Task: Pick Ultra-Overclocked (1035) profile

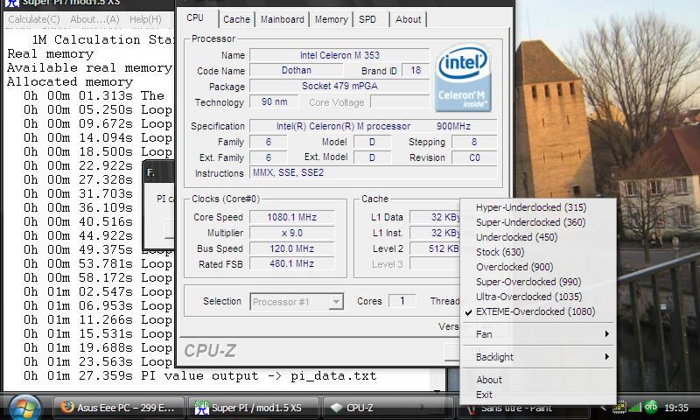Action: tap(537, 297)
